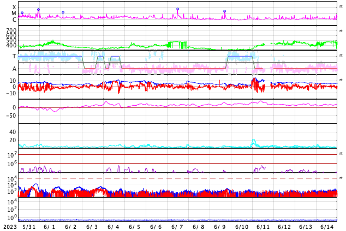Click the '6/ 2' date label

click(x=70, y=227)
